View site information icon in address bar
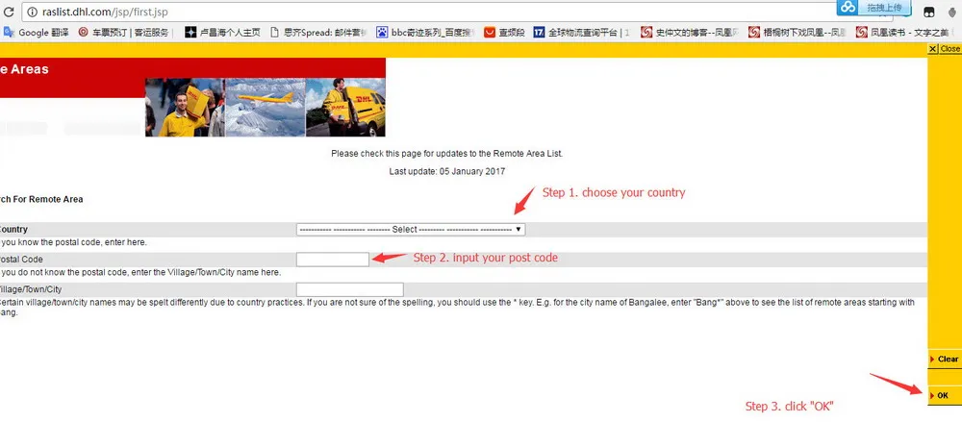Image resolution: width=962 pixels, height=422 pixels. click(33, 12)
